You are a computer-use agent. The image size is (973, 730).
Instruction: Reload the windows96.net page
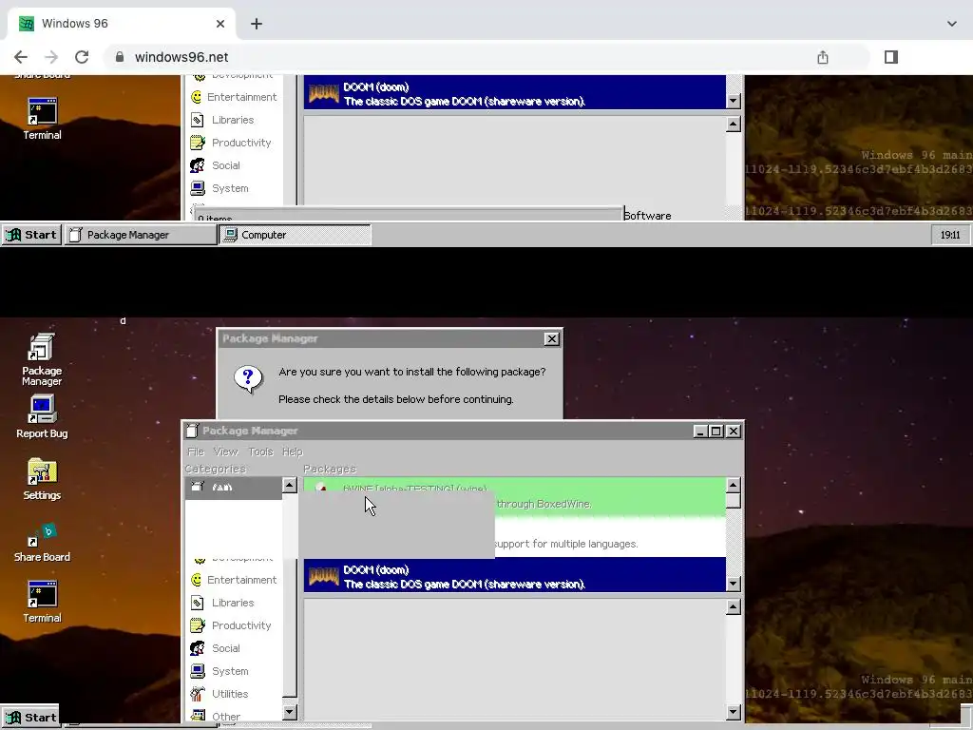click(82, 57)
